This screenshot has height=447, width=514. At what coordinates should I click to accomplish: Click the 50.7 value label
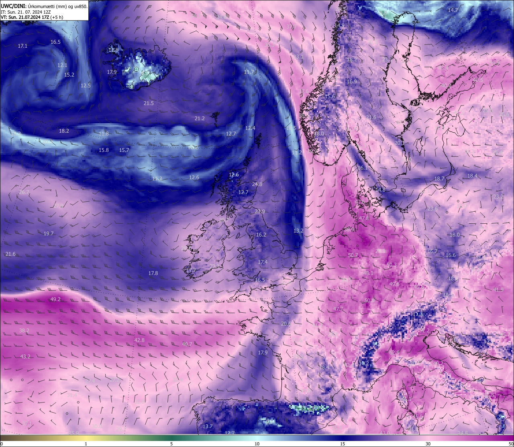353,255
